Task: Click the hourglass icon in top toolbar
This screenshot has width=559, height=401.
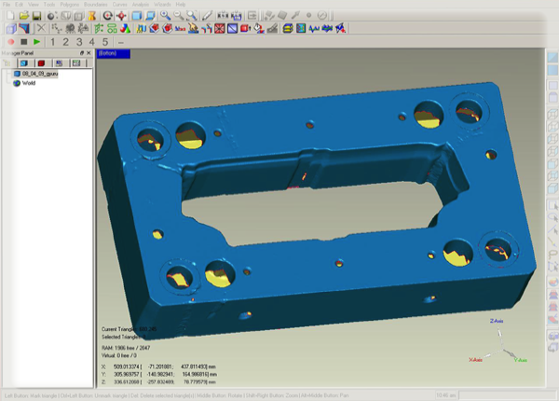Action: pos(93,16)
